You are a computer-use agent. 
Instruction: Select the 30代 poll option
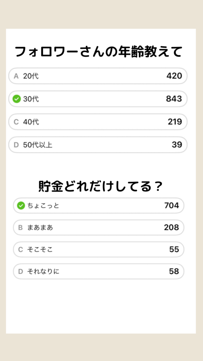click(x=98, y=99)
